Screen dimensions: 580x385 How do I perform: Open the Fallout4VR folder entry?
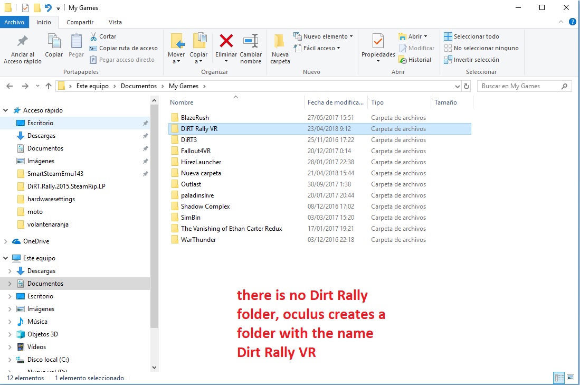[196, 151]
